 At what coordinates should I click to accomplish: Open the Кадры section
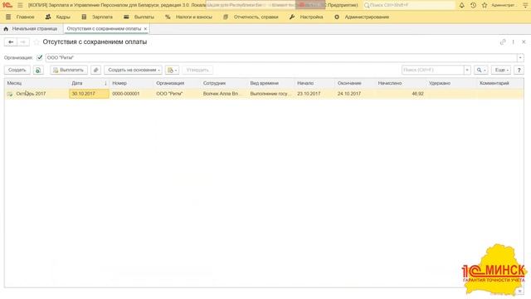click(x=58, y=17)
